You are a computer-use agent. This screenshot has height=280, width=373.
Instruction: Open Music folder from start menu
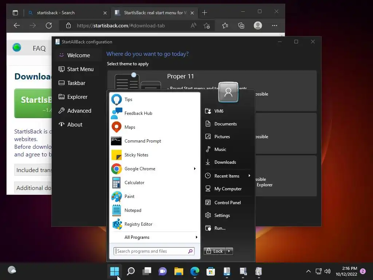coord(228,149)
